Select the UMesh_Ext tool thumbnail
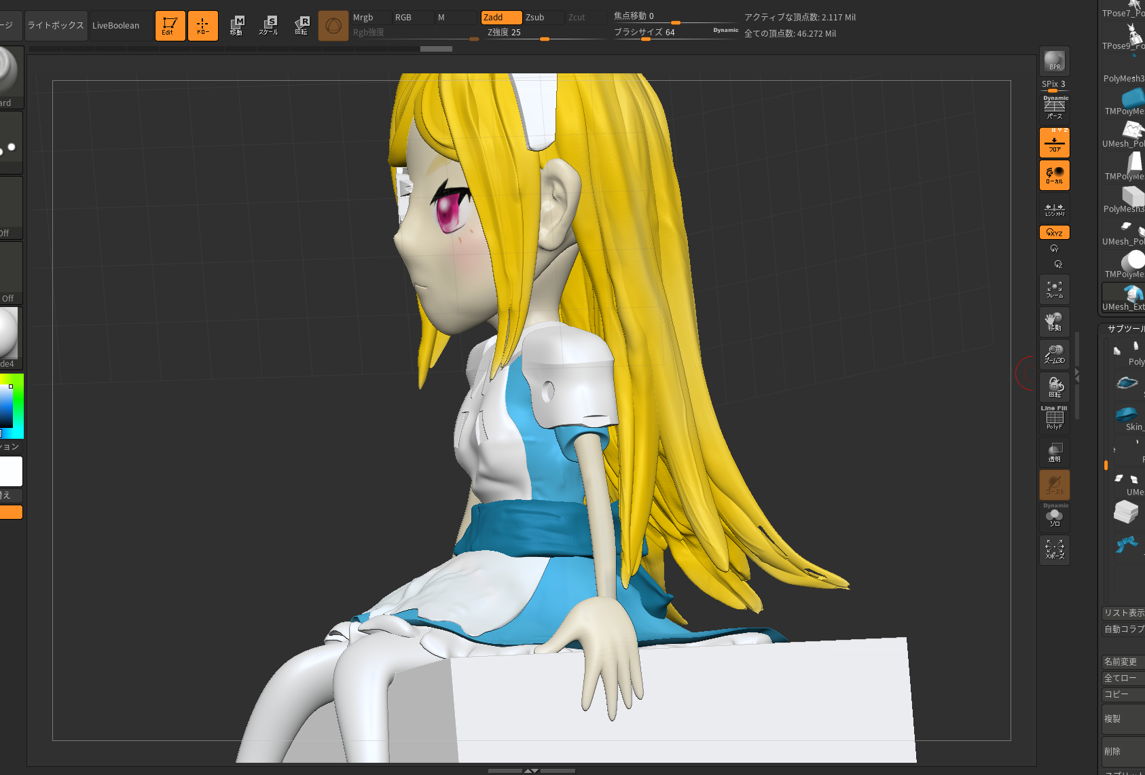Image resolution: width=1145 pixels, height=775 pixels. 1124,298
